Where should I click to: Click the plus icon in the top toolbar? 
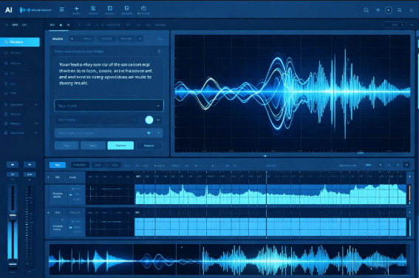[x=76, y=9]
